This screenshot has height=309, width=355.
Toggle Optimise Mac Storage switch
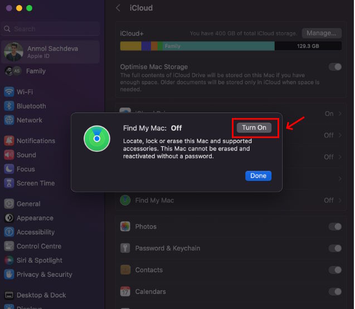(335, 67)
